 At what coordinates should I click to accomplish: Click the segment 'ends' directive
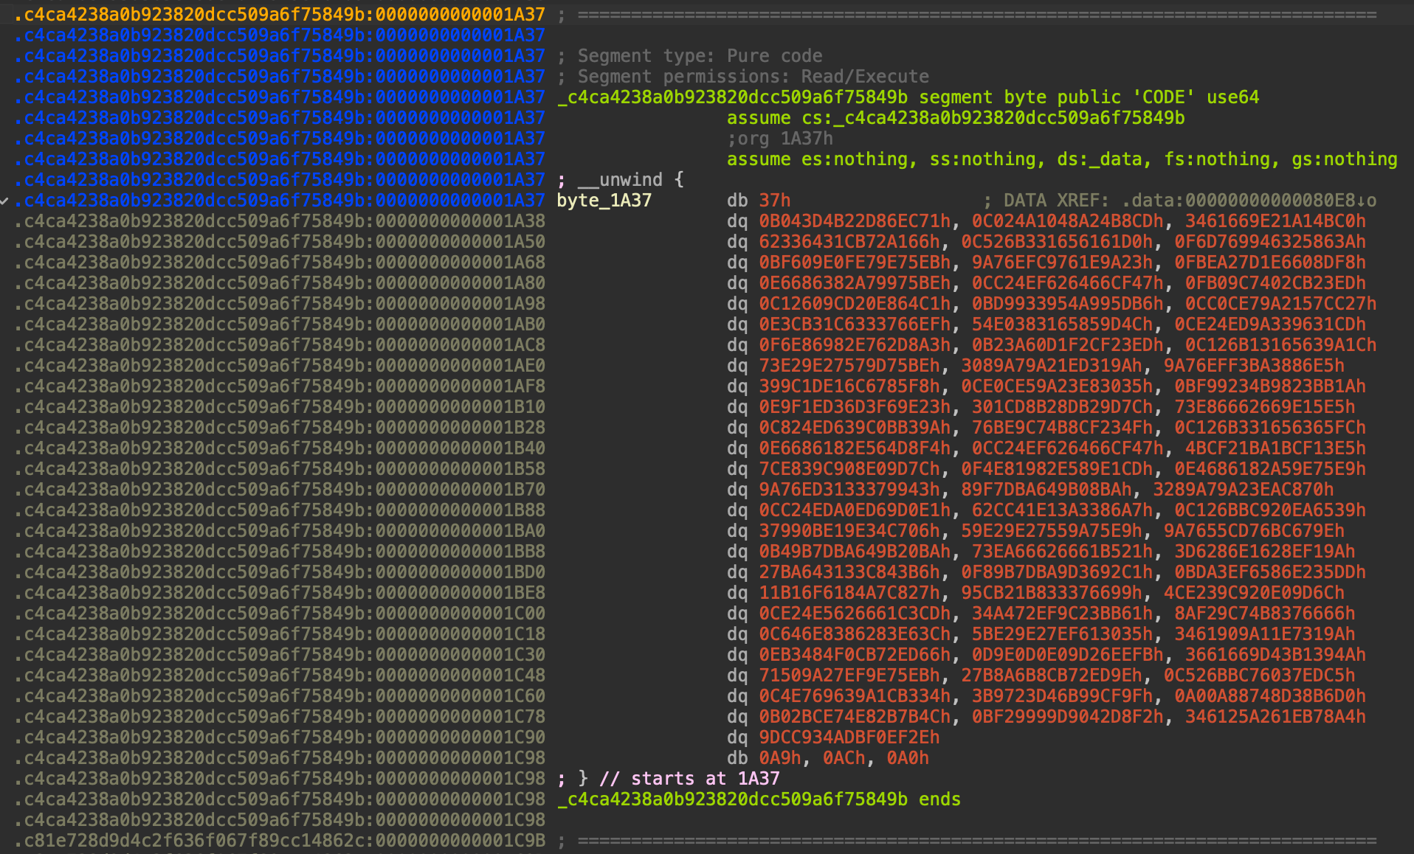[x=939, y=799]
